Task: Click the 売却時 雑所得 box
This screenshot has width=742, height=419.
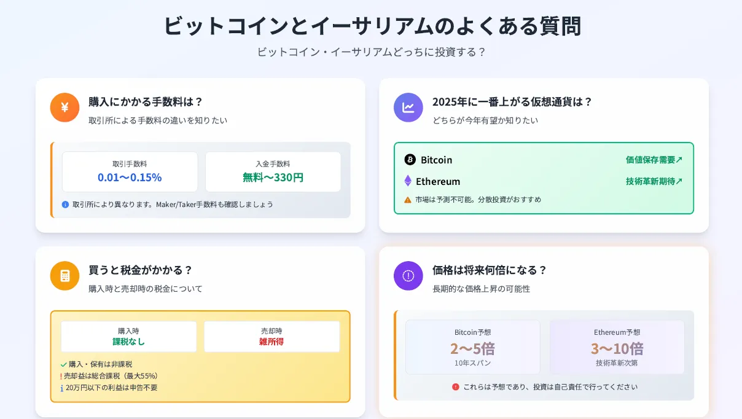Action: pyautogui.click(x=271, y=337)
